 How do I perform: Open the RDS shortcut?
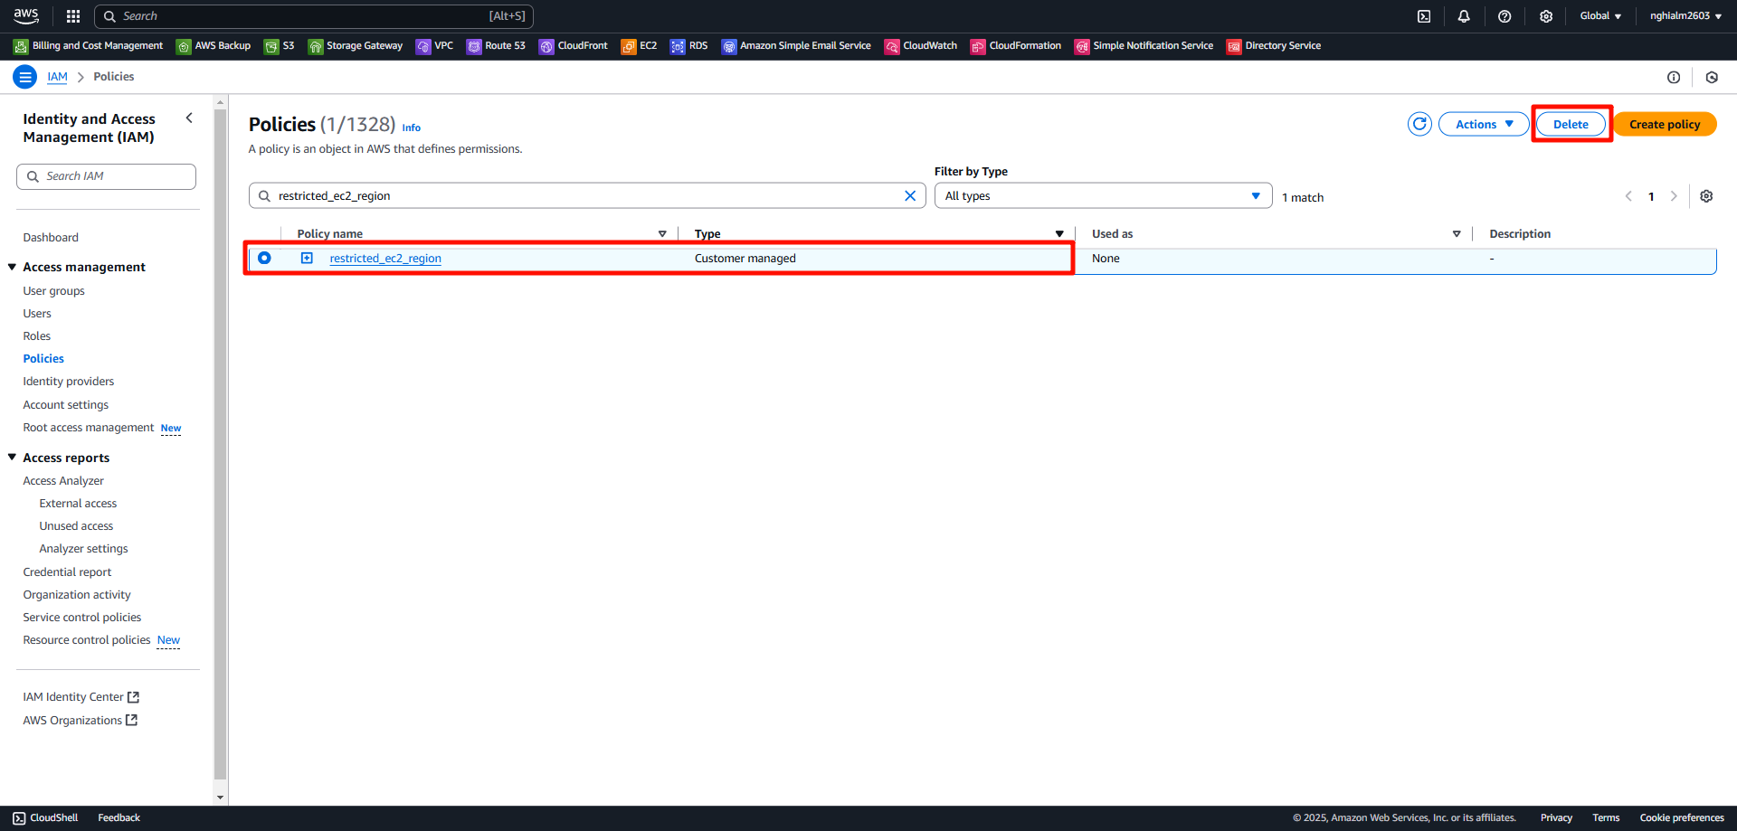click(689, 46)
